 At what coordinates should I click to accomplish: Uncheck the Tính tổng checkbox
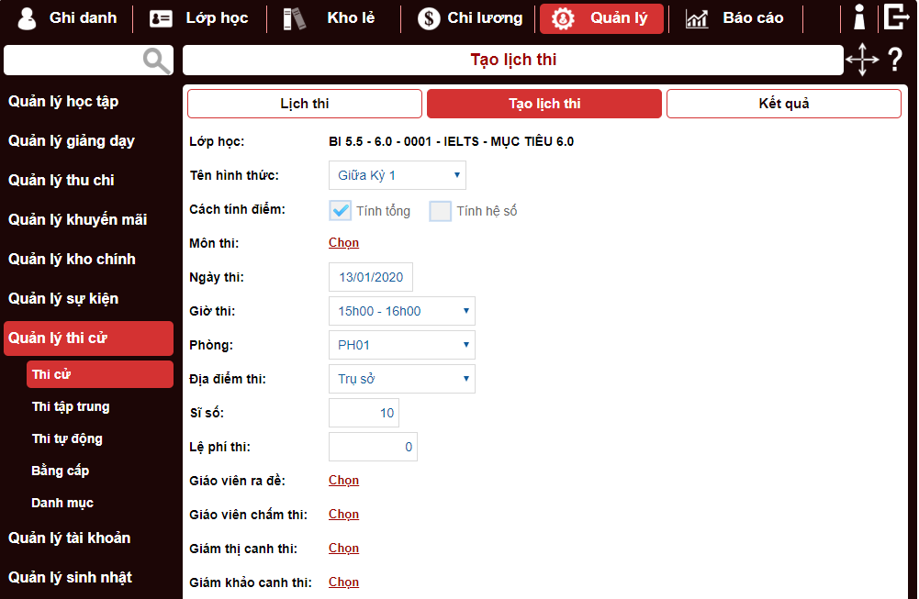tap(340, 210)
